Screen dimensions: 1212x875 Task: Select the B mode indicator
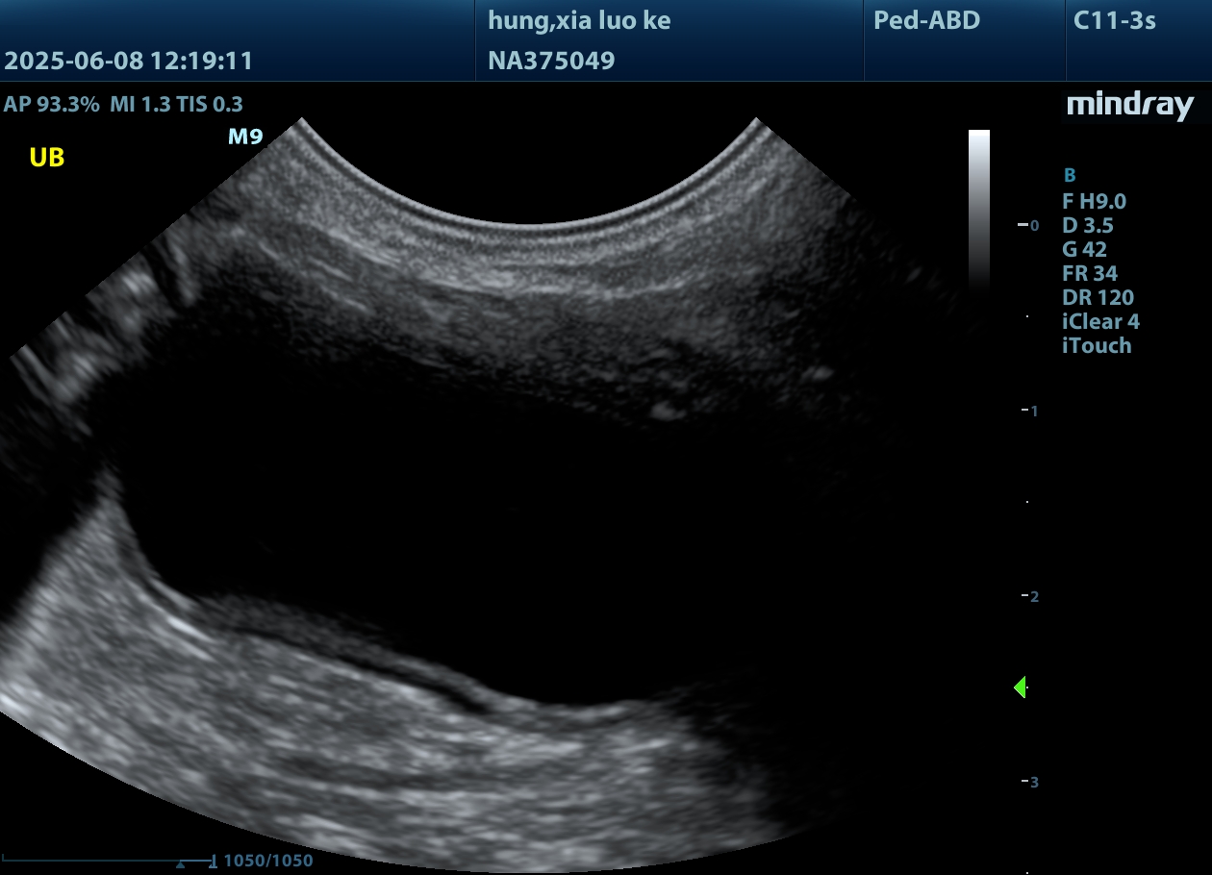click(1069, 176)
